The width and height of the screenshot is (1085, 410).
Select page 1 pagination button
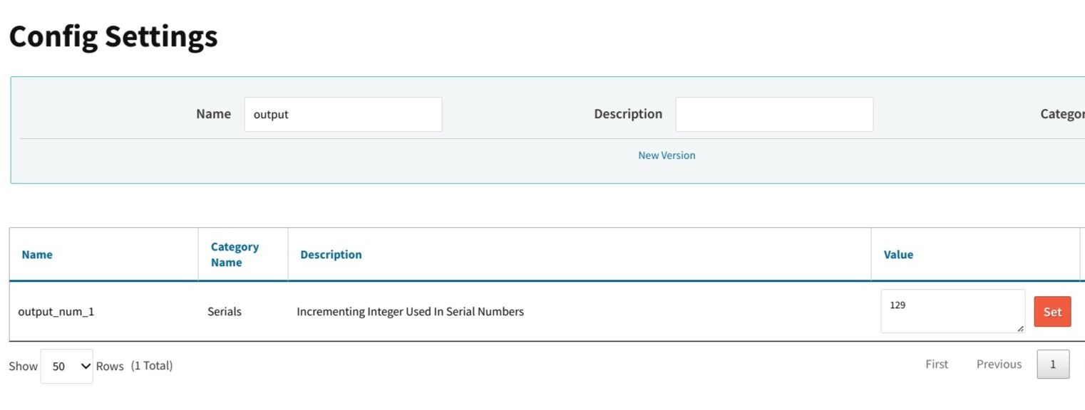tap(1053, 364)
